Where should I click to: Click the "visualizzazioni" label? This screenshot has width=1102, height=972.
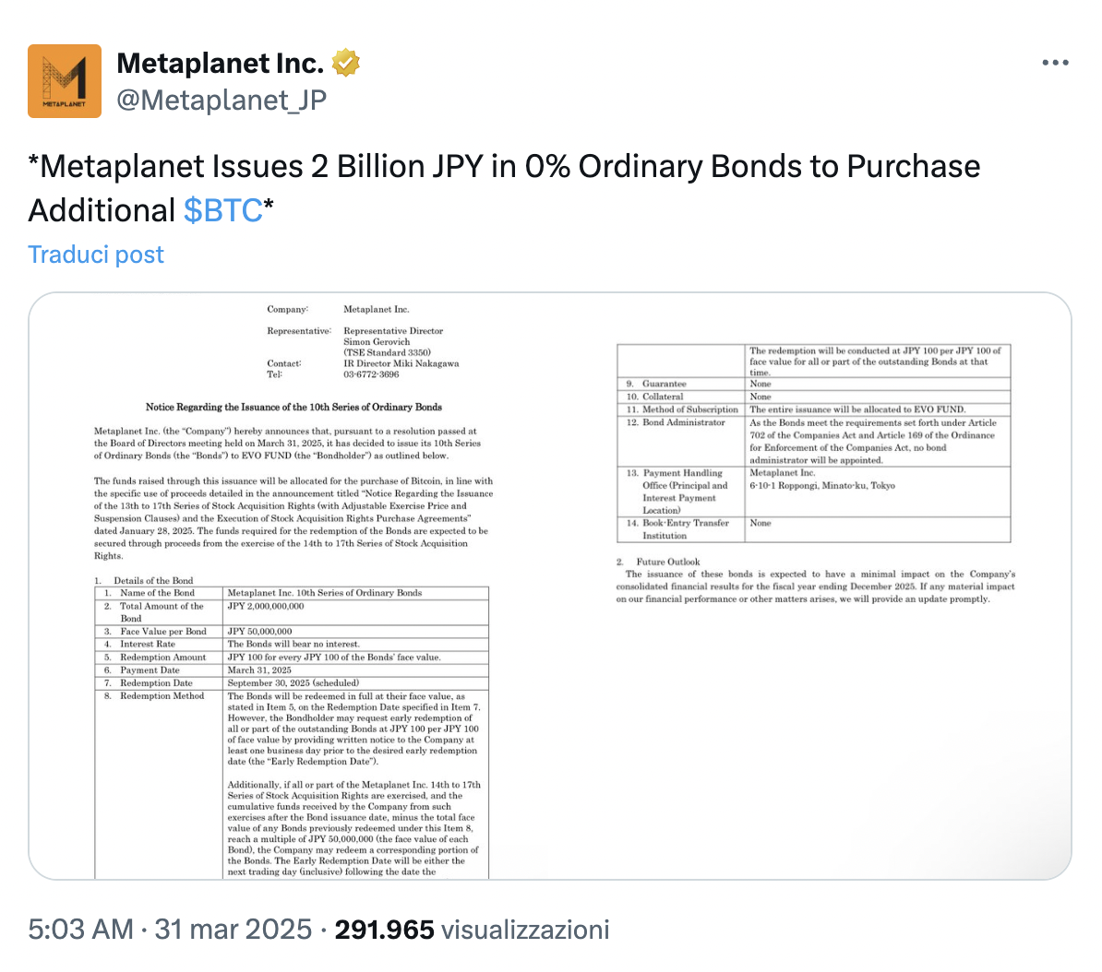[525, 929]
